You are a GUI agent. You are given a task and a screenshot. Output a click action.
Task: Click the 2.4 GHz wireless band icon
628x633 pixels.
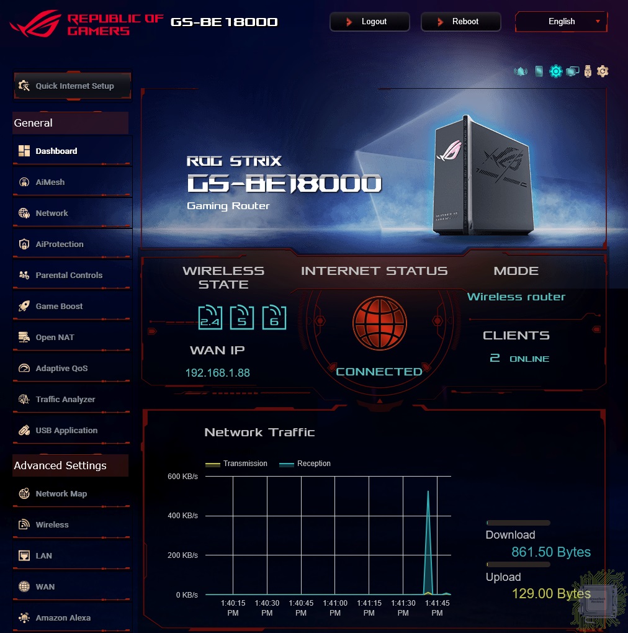[210, 318]
